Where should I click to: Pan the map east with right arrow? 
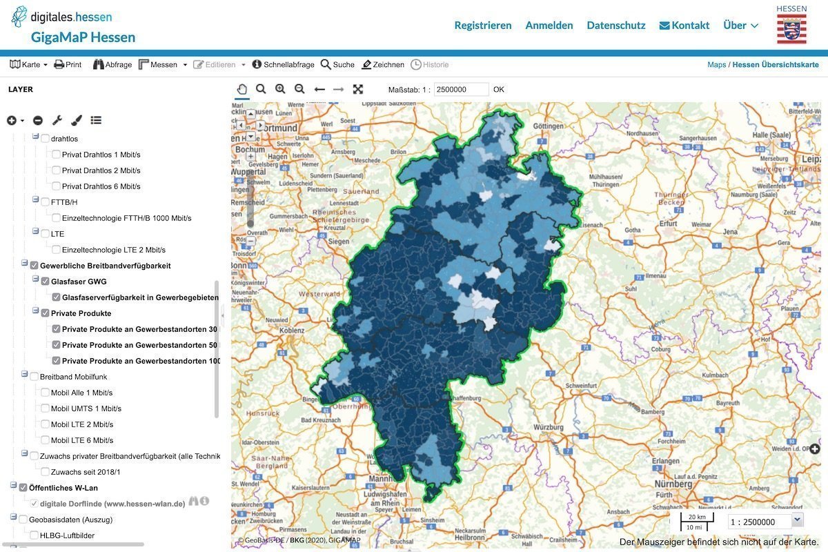tap(261, 126)
